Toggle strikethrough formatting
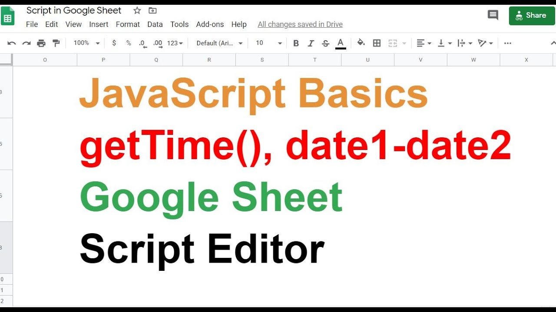Image resolution: width=556 pixels, height=312 pixels. pyautogui.click(x=325, y=43)
